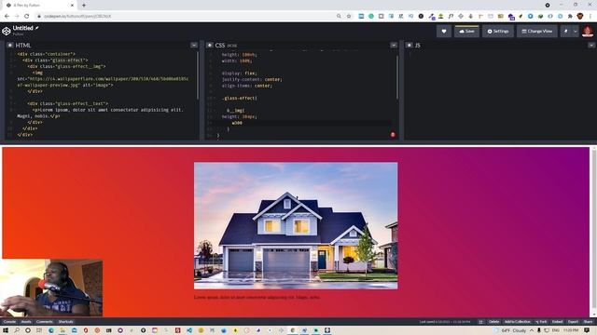Go forward in the browser
Viewport: 597px width, 335px height.
click(17, 17)
